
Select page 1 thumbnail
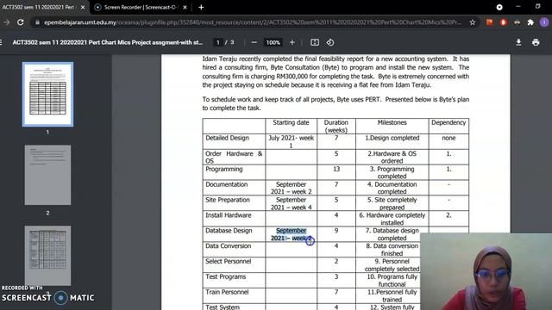click(48, 94)
